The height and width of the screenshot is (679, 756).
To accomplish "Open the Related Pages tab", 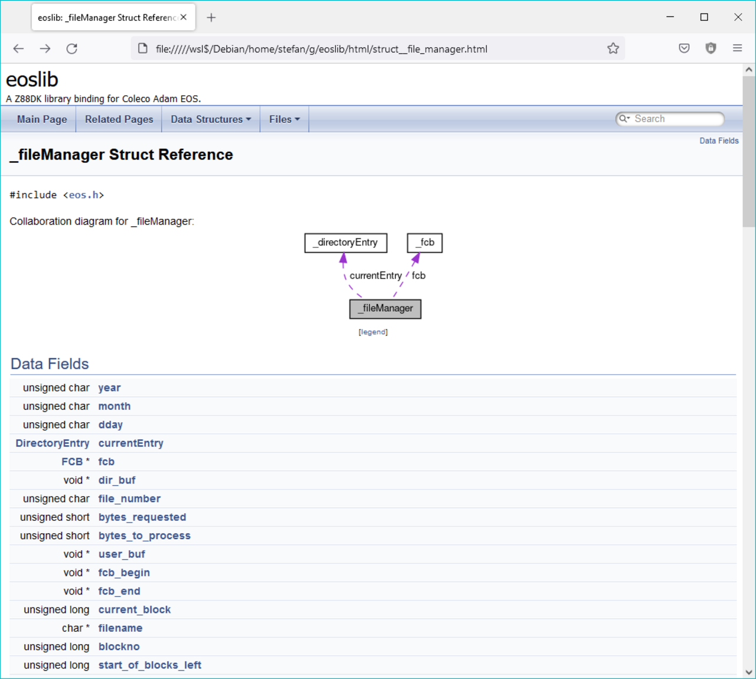I will pos(119,119).
